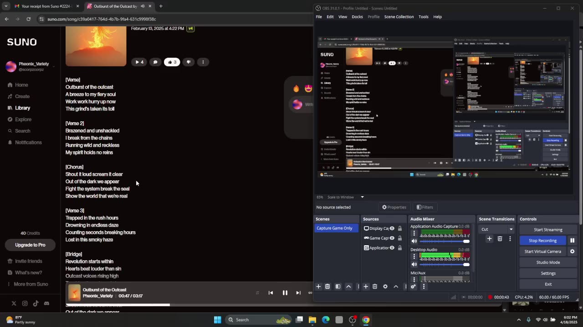This screenshot has height=327, width=583.
Task: Open Application Audio Capture options menu
Action: [414, 233]
